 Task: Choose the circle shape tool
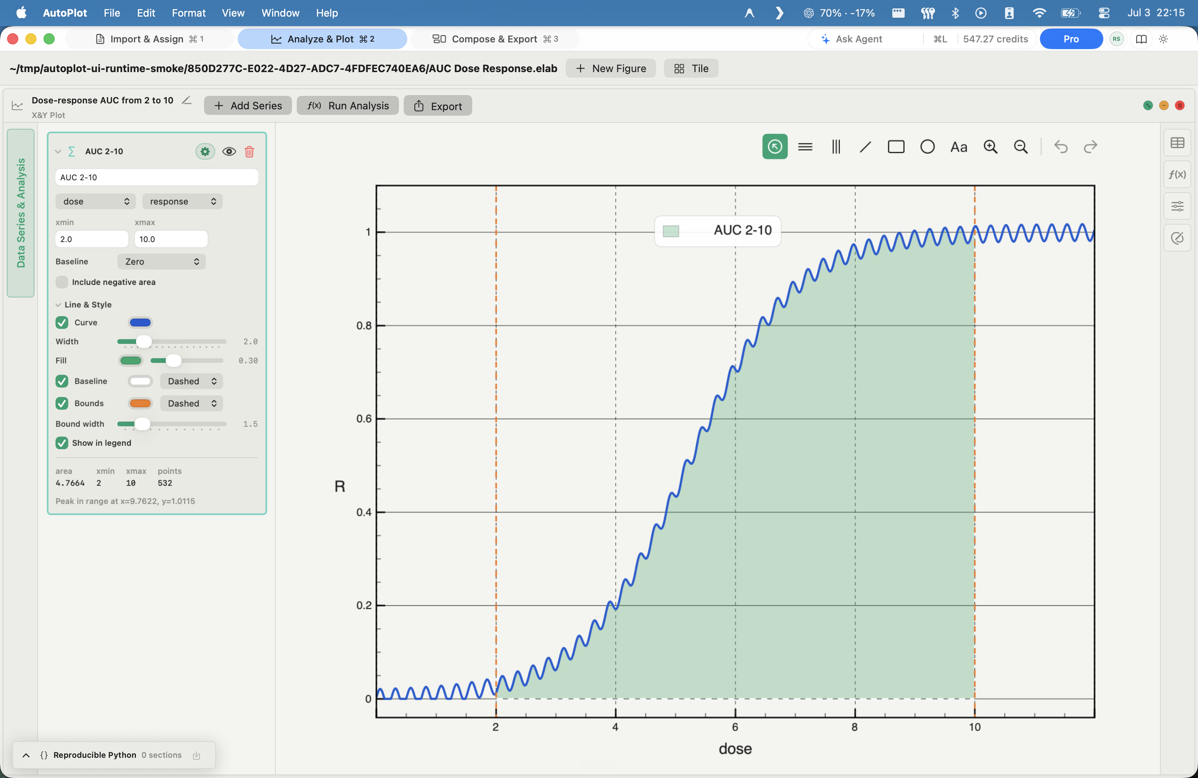coord(927,147)
